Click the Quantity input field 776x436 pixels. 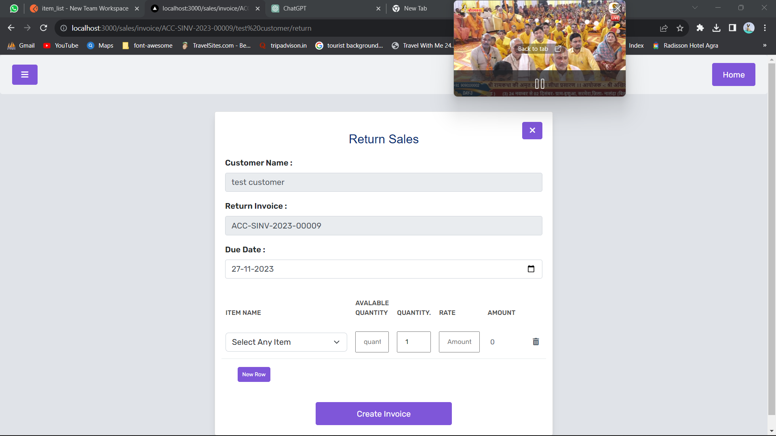(x=413, y=342)
